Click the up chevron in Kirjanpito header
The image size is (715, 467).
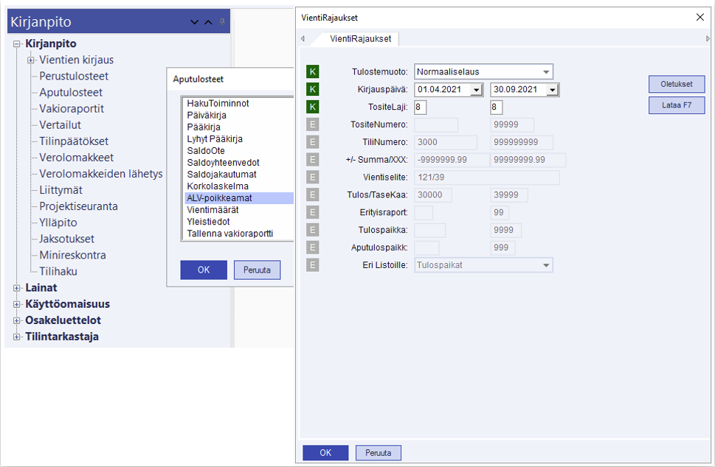pos(208,22)
